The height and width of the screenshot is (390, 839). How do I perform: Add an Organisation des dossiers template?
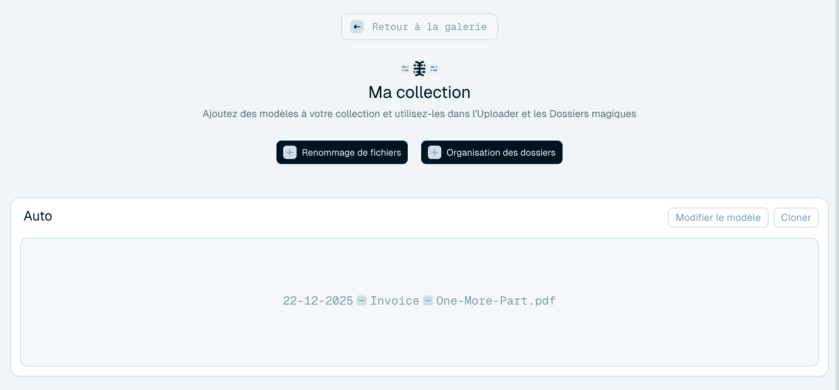pos(492,152)
